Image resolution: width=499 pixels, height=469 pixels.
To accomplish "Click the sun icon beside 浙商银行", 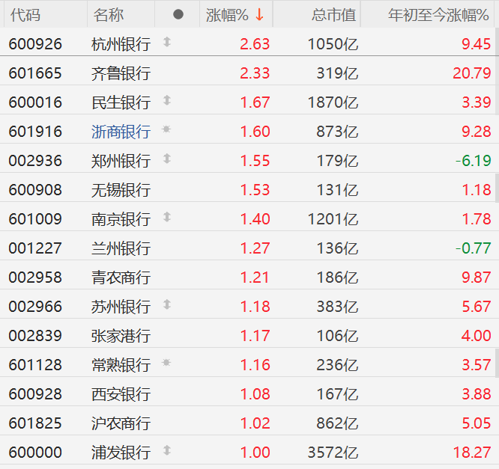I will [x=166, y=129].
